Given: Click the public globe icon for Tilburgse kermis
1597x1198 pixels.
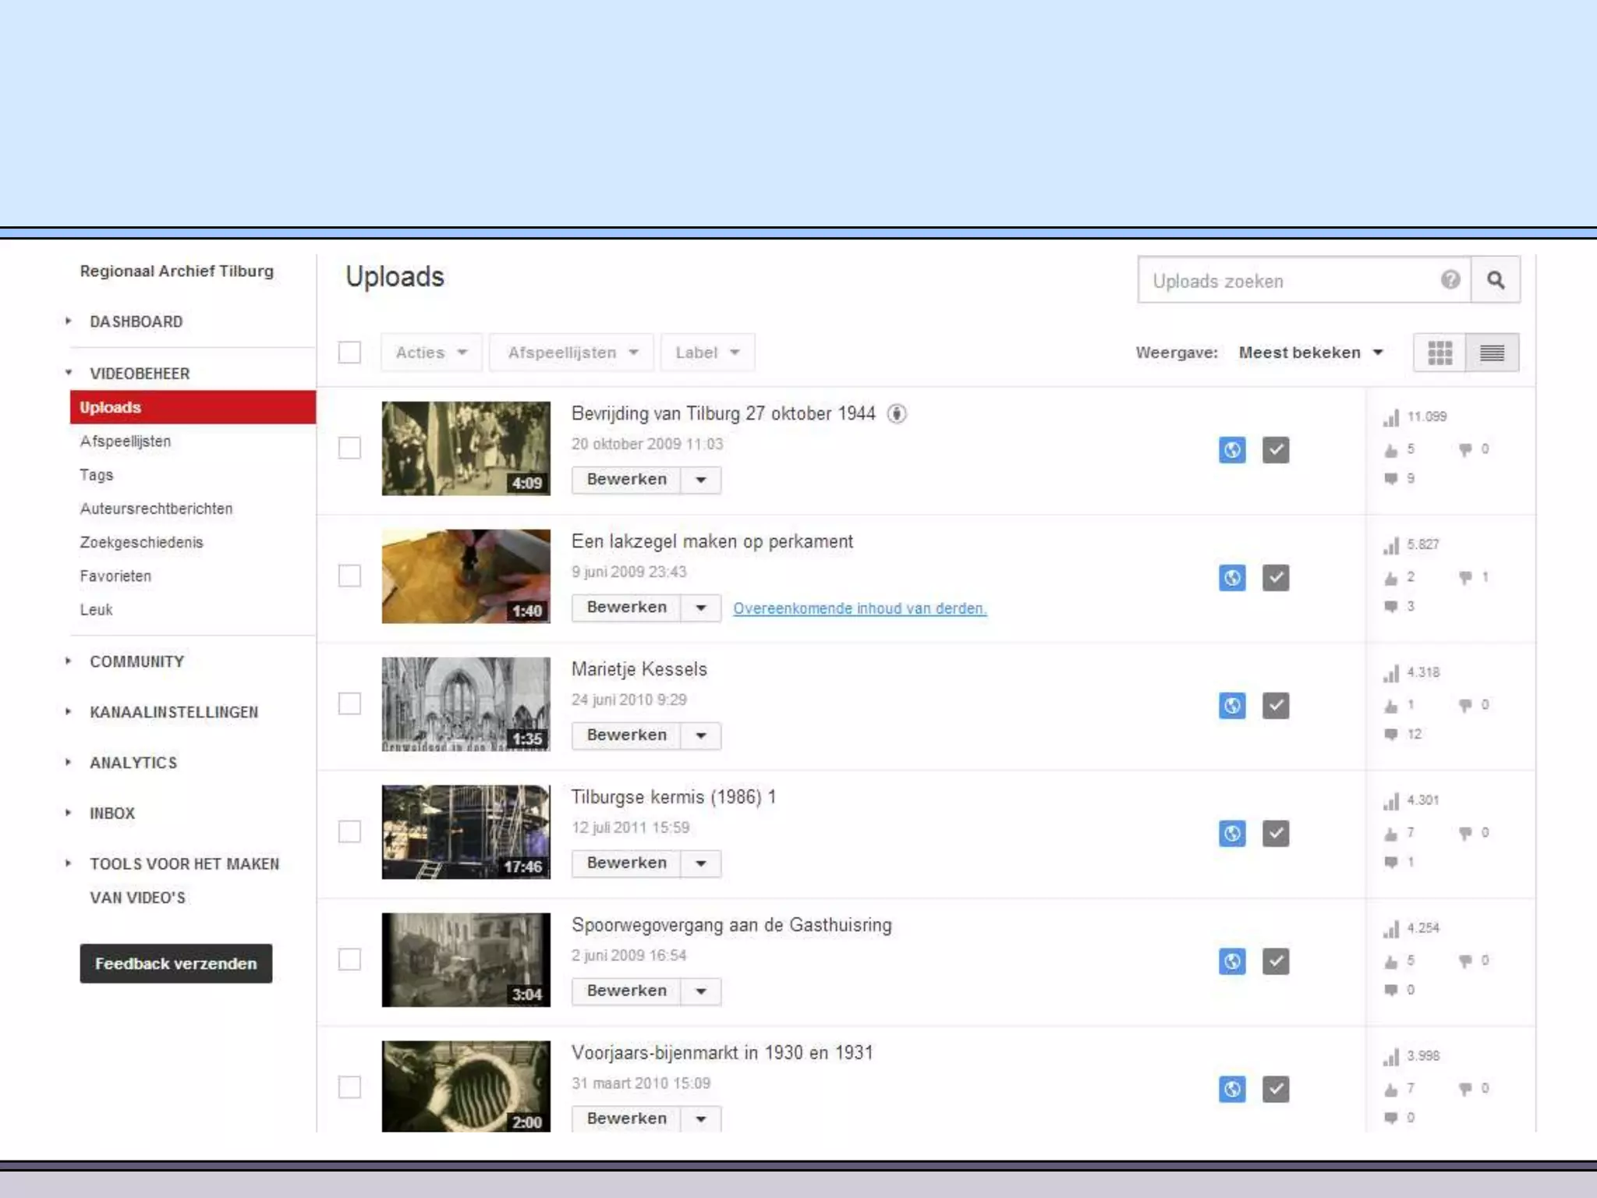Looking at the screenshot, I should pos(1231,834).
